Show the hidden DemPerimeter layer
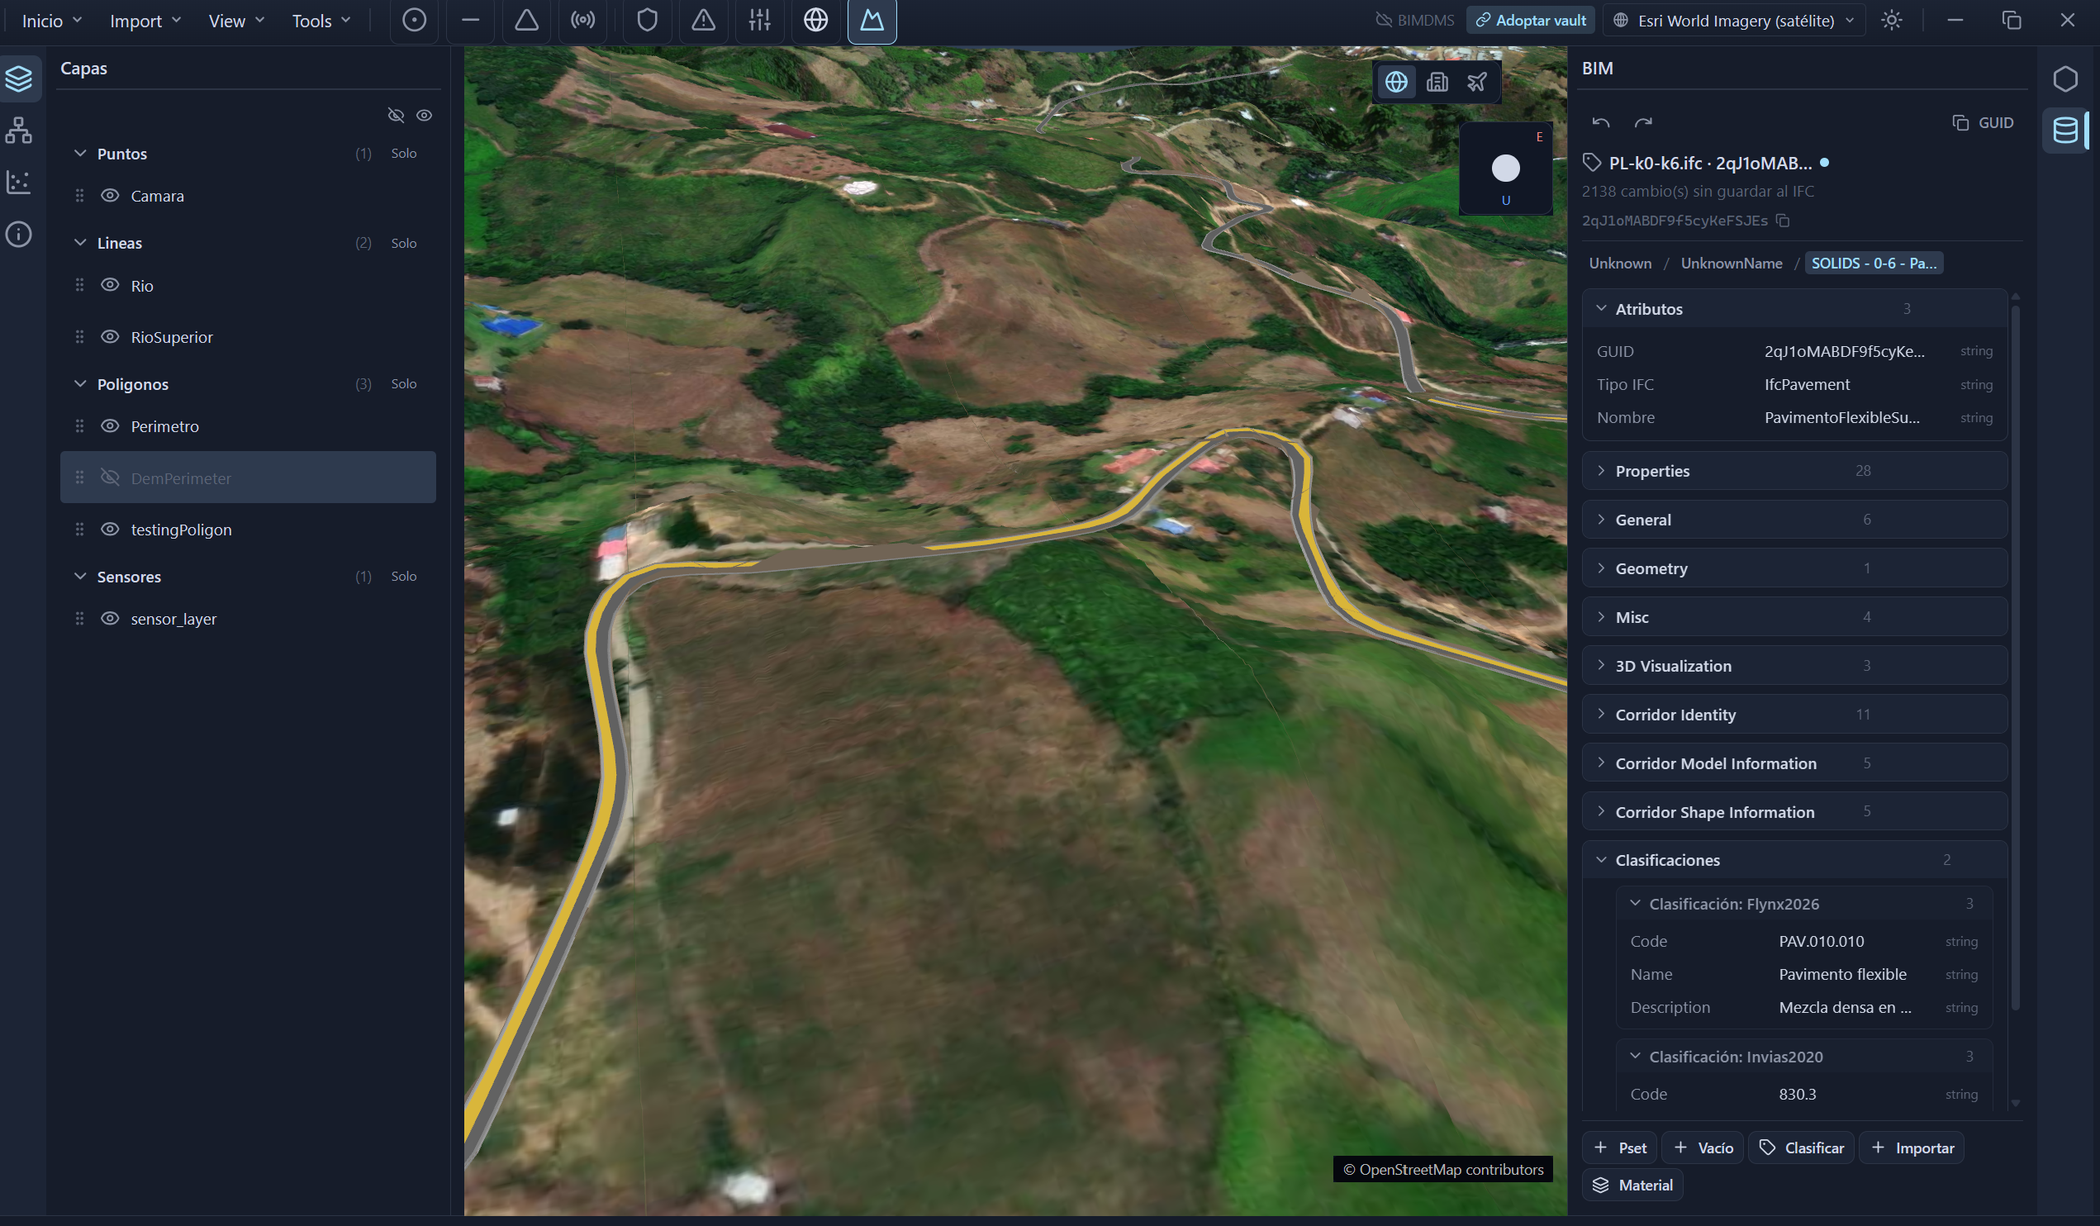The image size is (2100, 1226). 110,478
